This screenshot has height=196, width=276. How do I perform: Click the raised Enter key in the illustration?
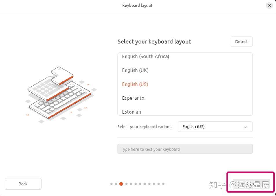pyautogui.click(x=62, y=75)
